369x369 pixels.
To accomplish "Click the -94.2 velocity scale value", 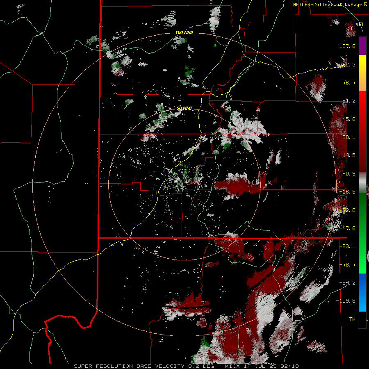I will (347, 283).
